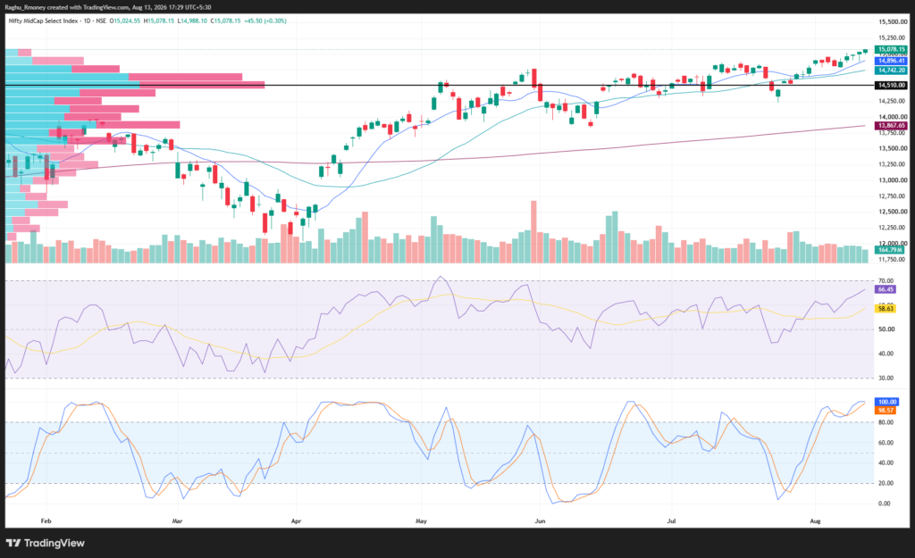Click the volume label 164.79M

(890, 250)
